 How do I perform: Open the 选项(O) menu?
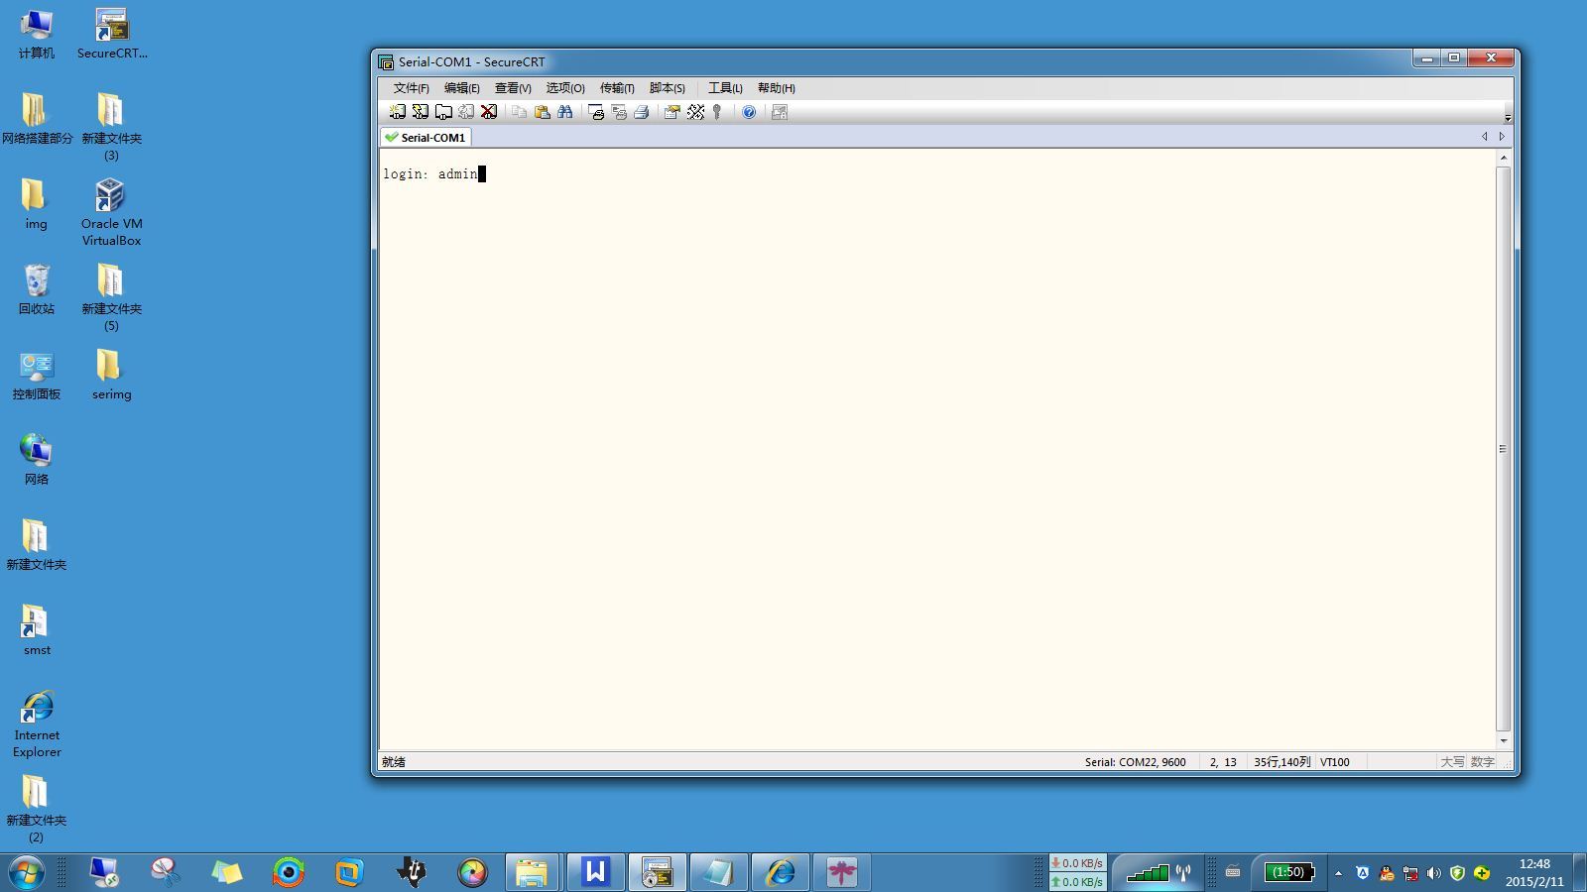click(565, 88)
